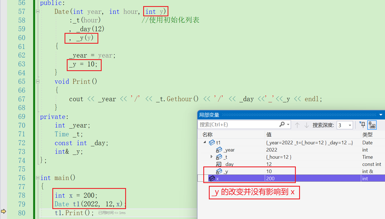Viewport: 385px width, 219px height.
Task: Open the search depth combo box
Action: coord(345,125)
